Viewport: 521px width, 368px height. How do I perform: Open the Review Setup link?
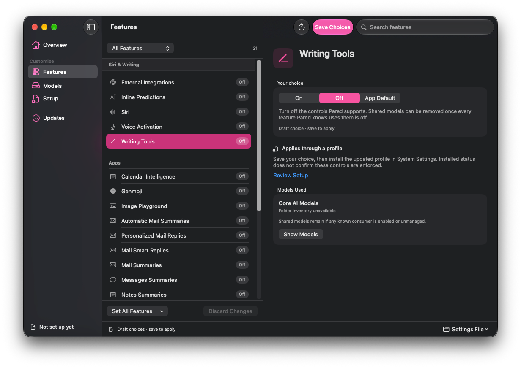(291, 175)
